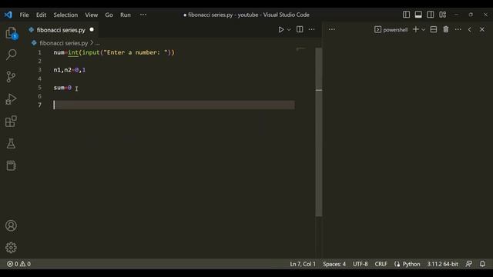The image size is (493, 277).
Task: Click fibonacci series.py in breadcrumb
Action: (63, 43)
